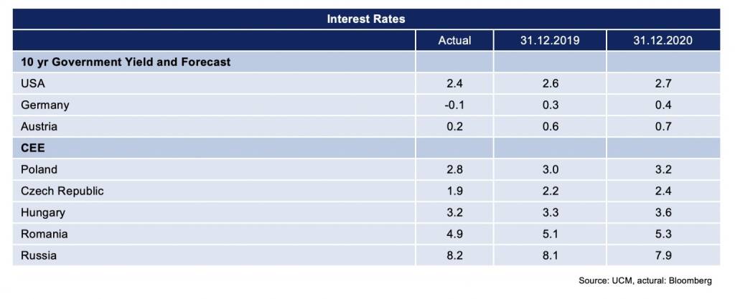
Task: Select the Czech Republic row label
Action: pos(62,191)
